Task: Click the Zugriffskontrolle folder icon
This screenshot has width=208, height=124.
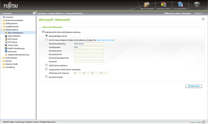Action: (x=4, y=27)
